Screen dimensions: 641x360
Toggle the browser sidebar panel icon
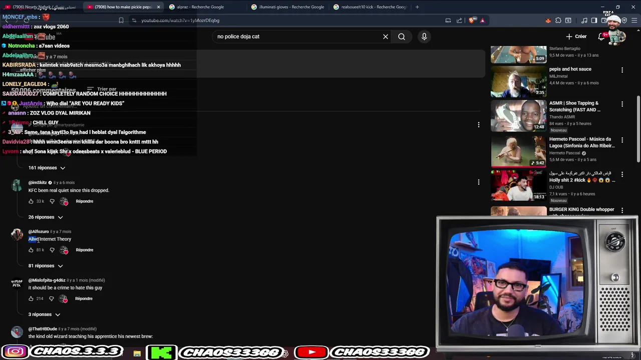594,20
